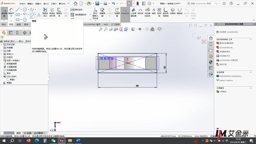256x144 pixels.
Task: Click Rapid Sketch (快速草图)
Action: (117, 12)
